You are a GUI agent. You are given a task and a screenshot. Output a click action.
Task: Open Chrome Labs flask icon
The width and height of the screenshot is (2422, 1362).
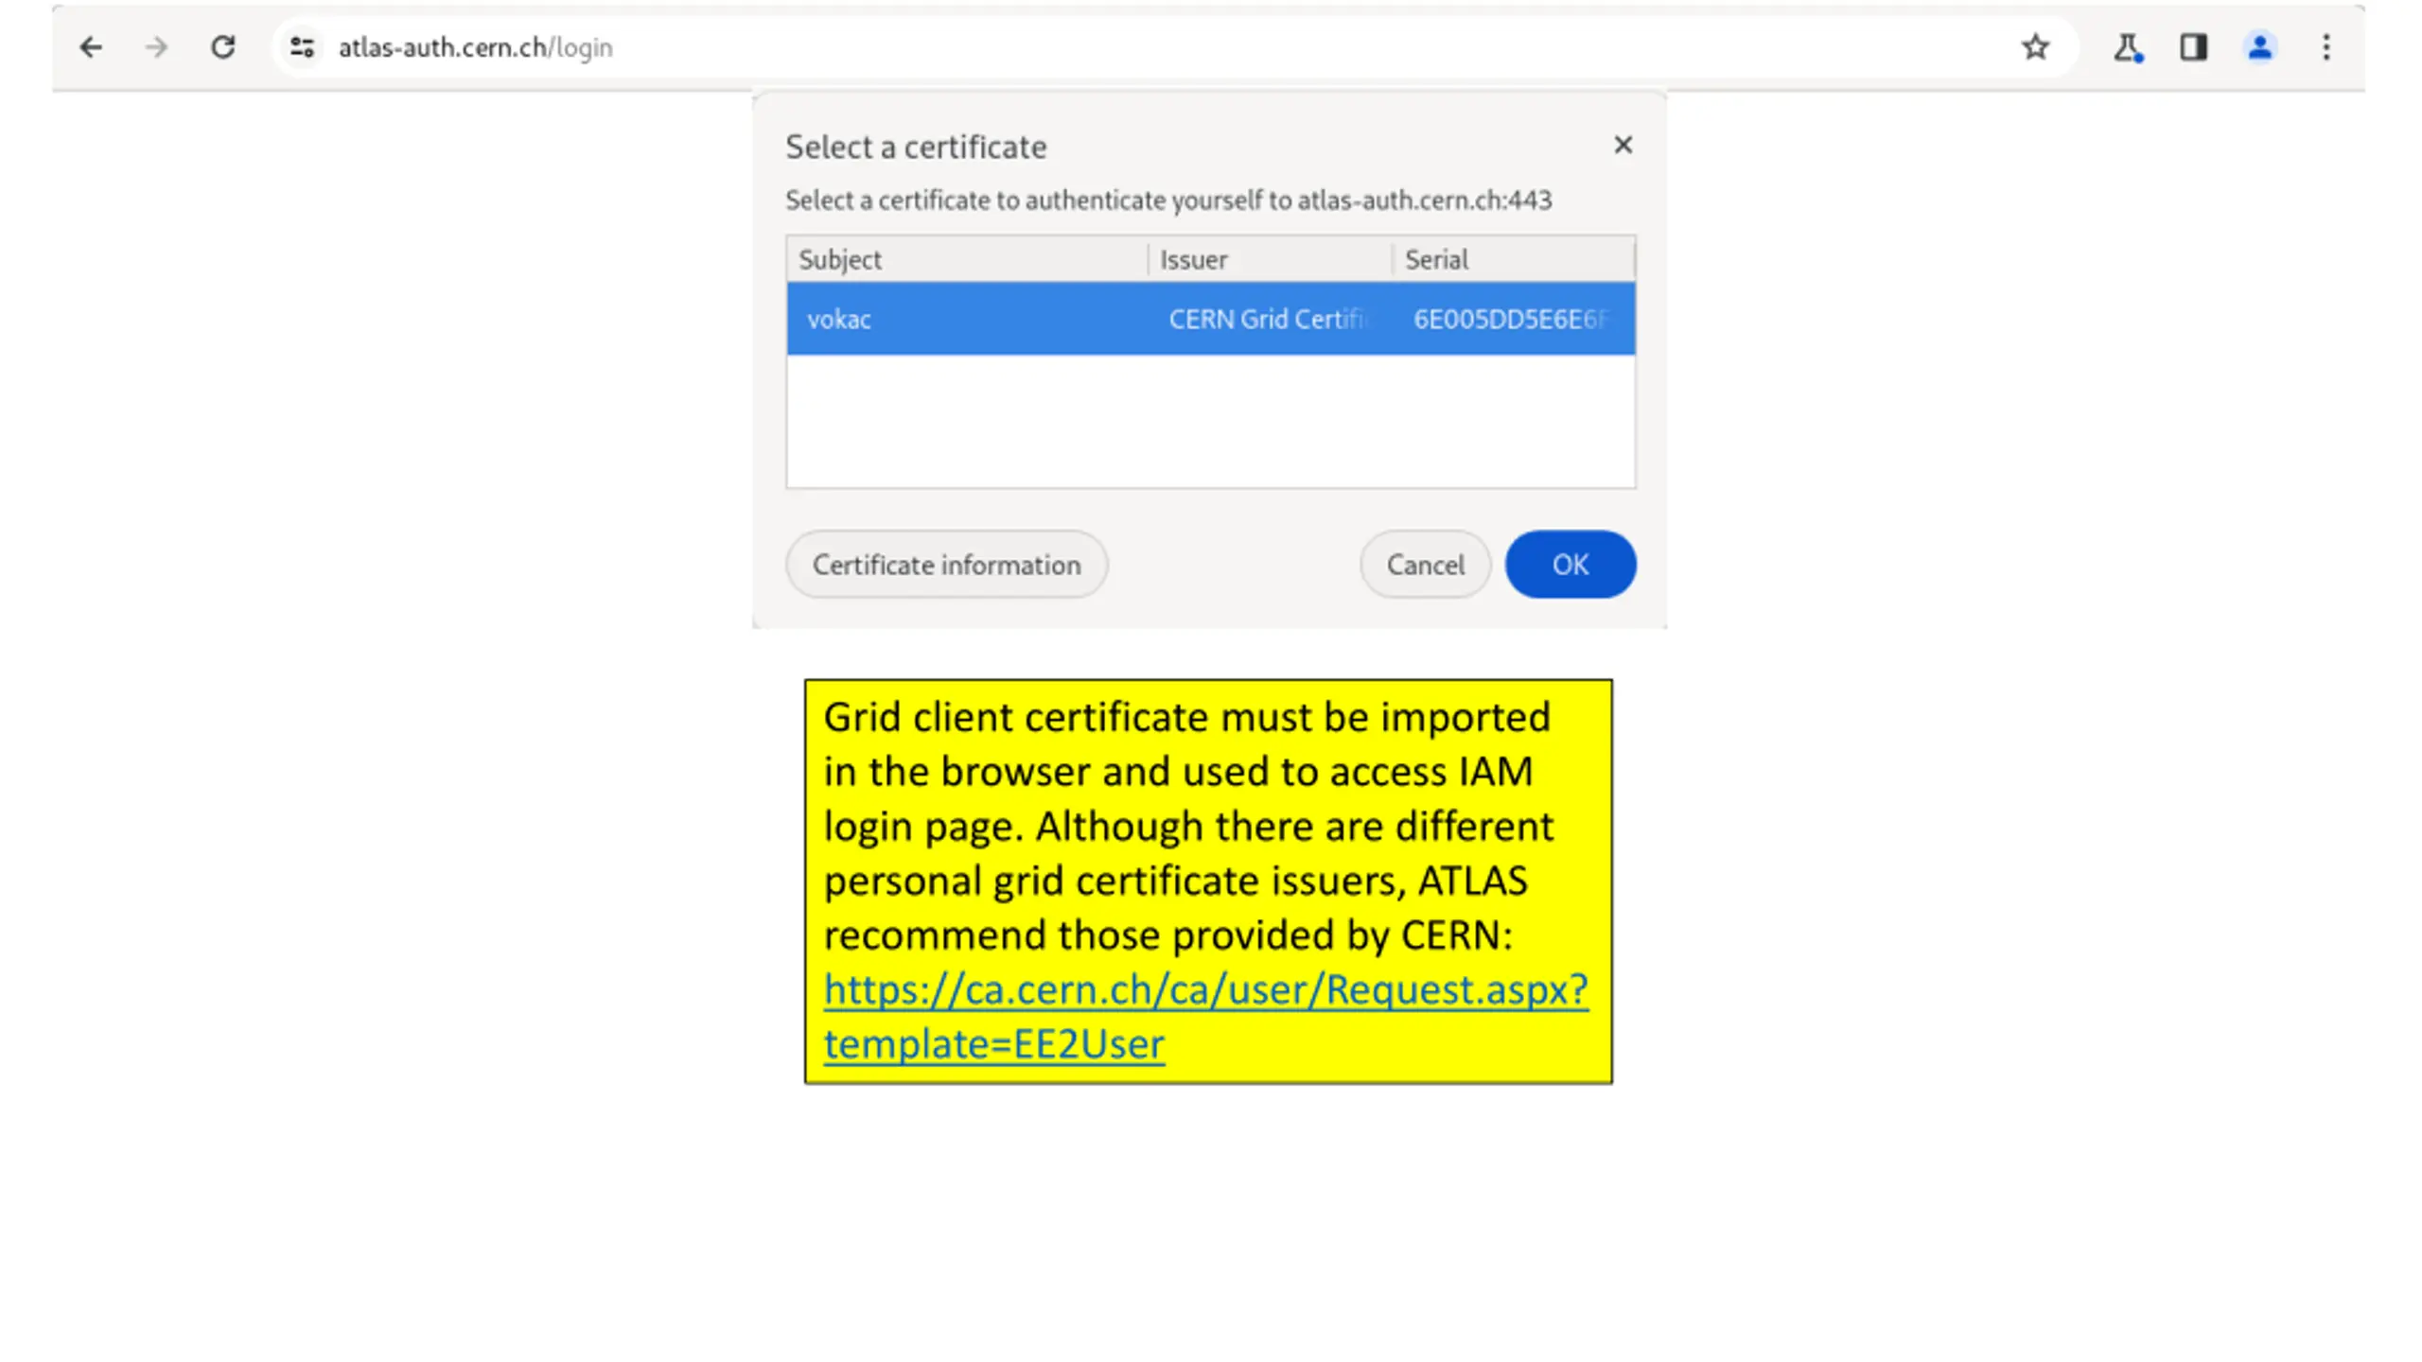coord(2128,47)
